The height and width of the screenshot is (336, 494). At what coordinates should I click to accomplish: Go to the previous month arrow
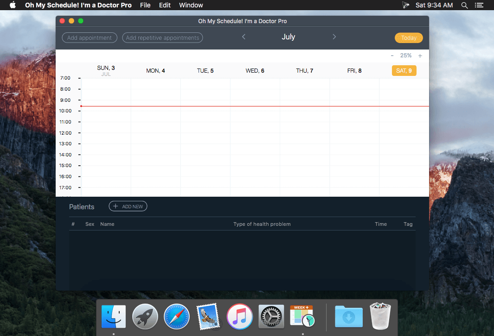[244, 37]
